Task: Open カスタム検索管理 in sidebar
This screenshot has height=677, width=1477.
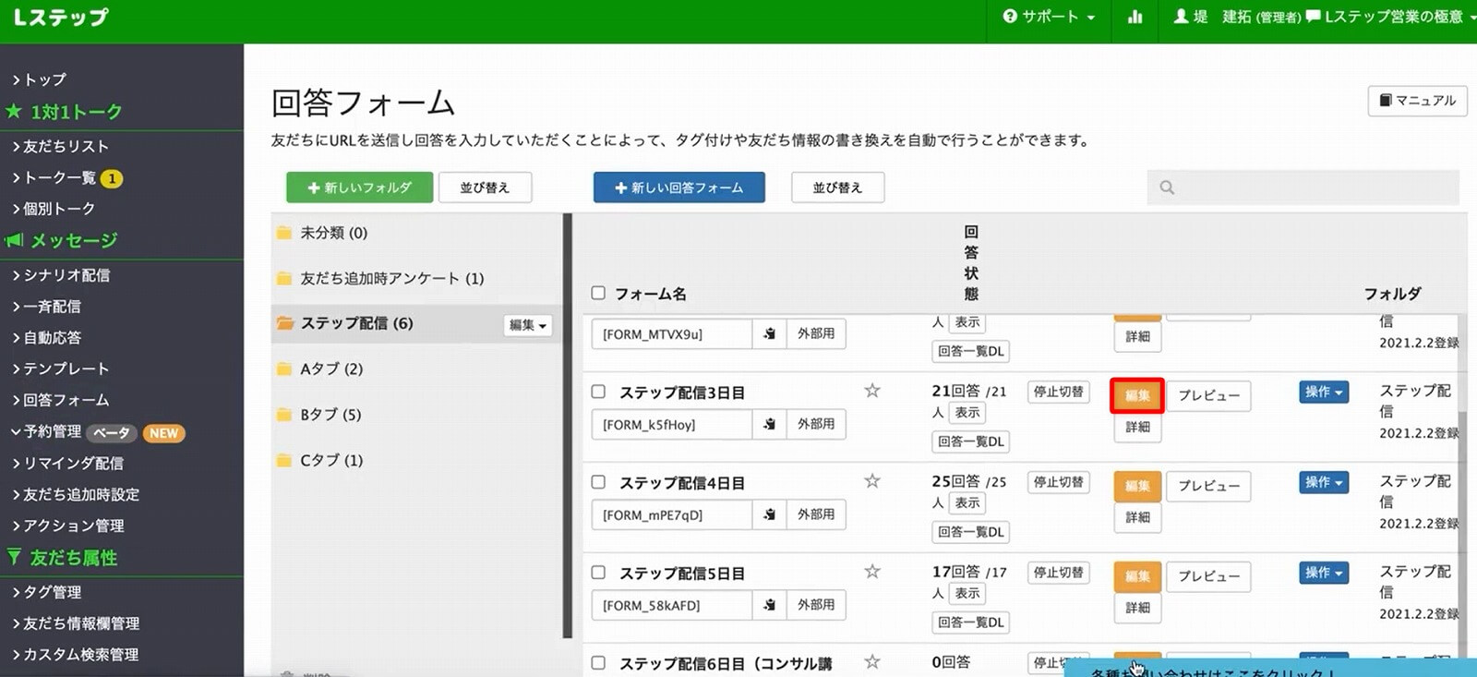Action: click(75, 654)
